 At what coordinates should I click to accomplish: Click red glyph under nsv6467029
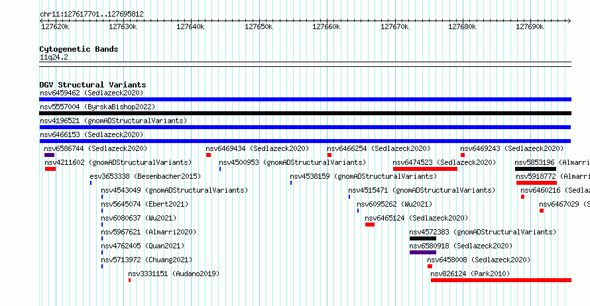(542, 211)
